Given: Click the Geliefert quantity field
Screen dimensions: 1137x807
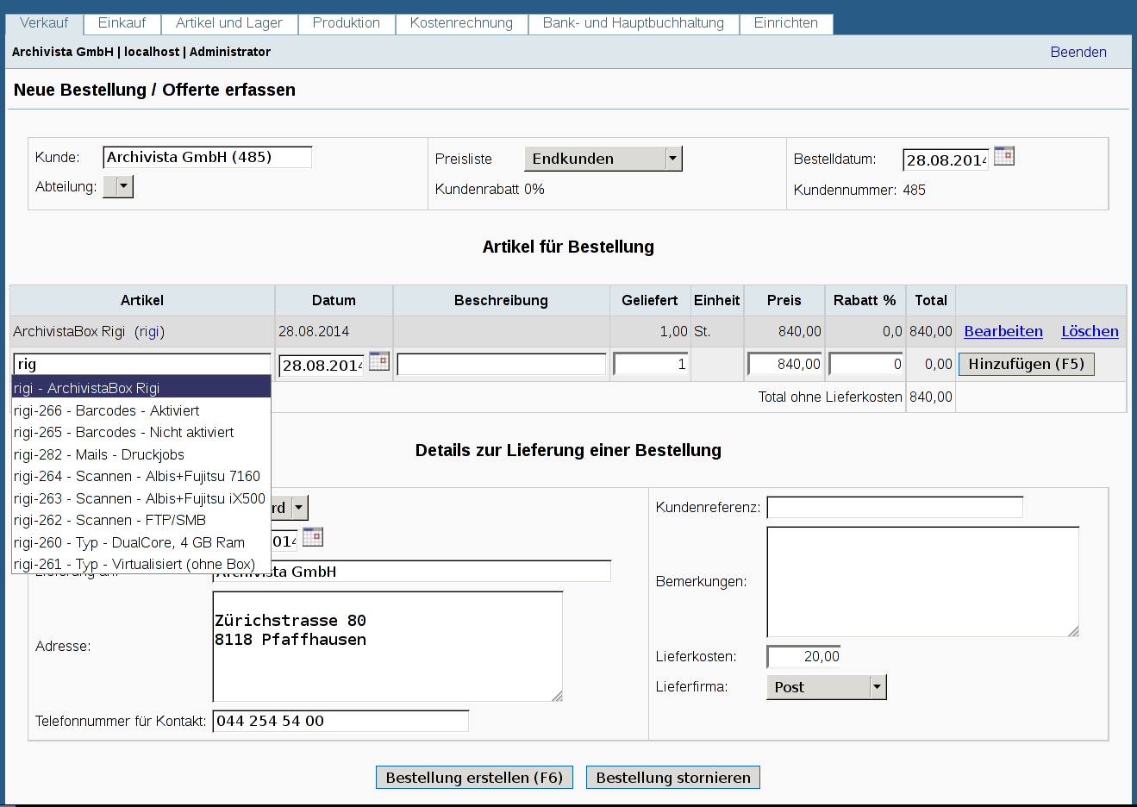Looking at the screenshot, I should pyautogui.click(x=651, y=364).
